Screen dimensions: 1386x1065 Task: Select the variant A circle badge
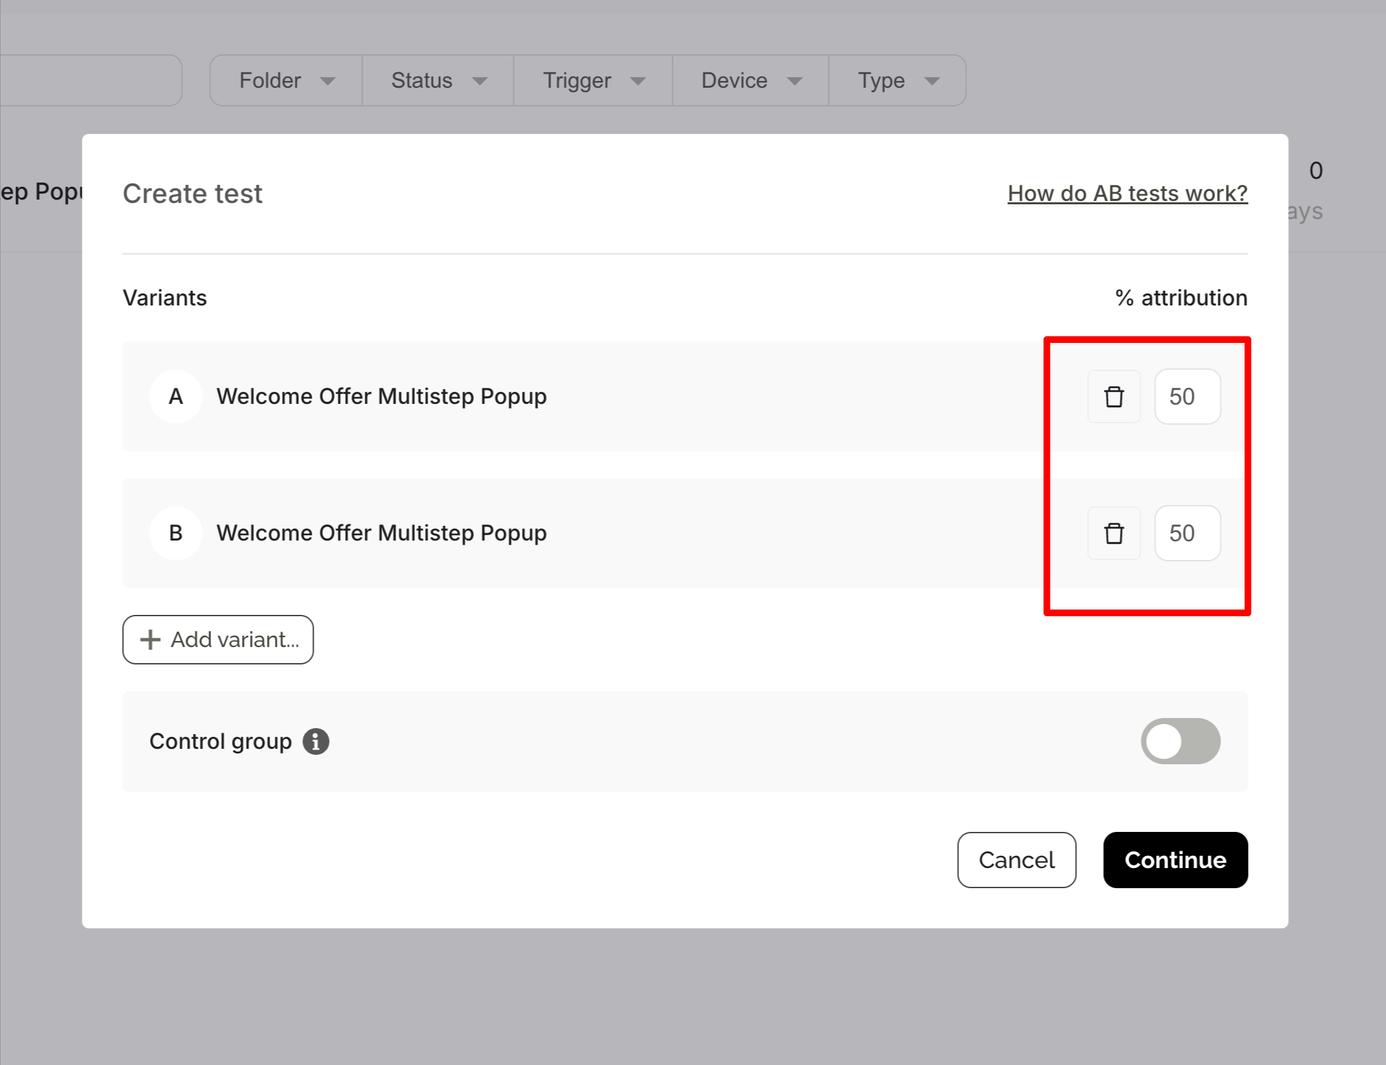coord(175,396)
